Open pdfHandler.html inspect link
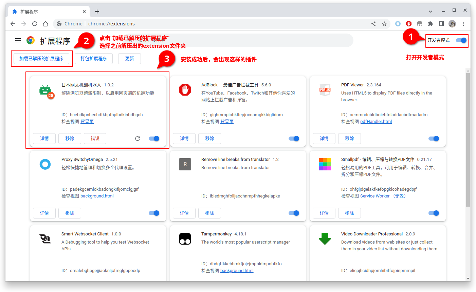 [x=376, y=122]
